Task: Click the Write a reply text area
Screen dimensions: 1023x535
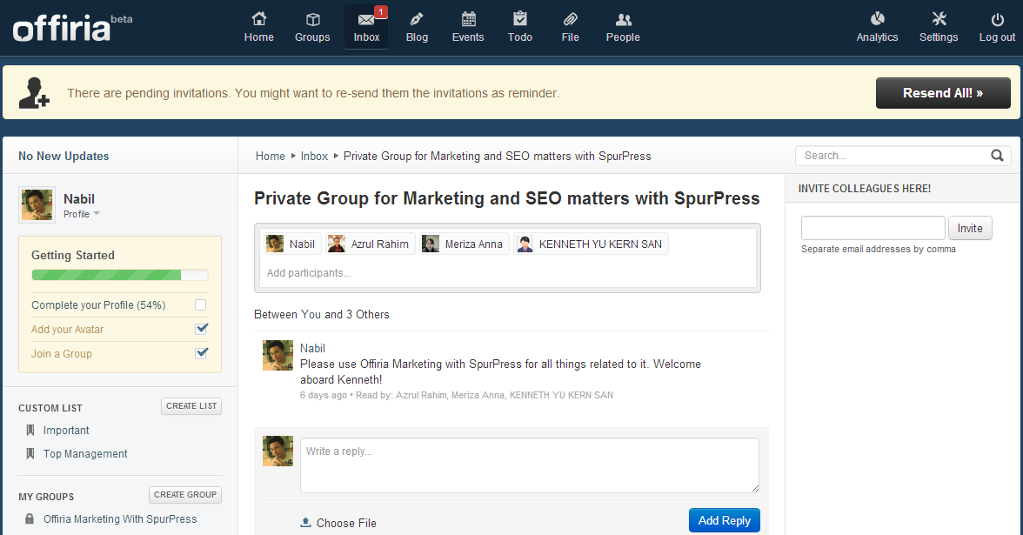Action: coord(530,465)
